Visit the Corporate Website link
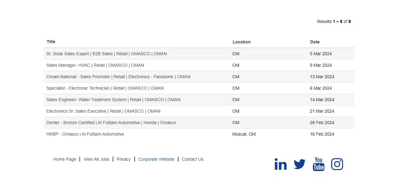This screenshot has height=184, width=405. tap(156, 159)
